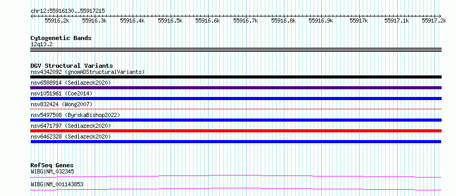This screenshot has height=196, width=456.
Task: Open the WIBG|NM_001143853 gene label
Action: point(57,185)
